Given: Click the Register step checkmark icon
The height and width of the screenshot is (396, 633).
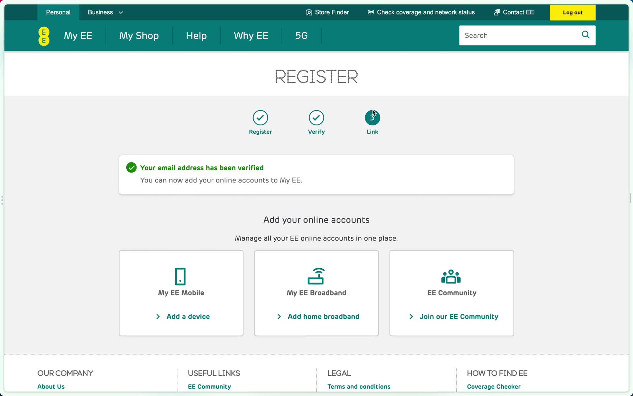Looking at the screenshot, I should coord(260,118).
